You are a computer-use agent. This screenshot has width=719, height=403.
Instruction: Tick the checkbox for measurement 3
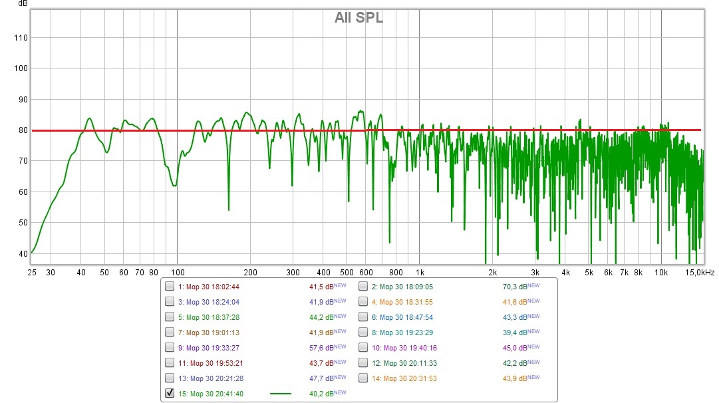pyautogui.click(x=170, y=302)
